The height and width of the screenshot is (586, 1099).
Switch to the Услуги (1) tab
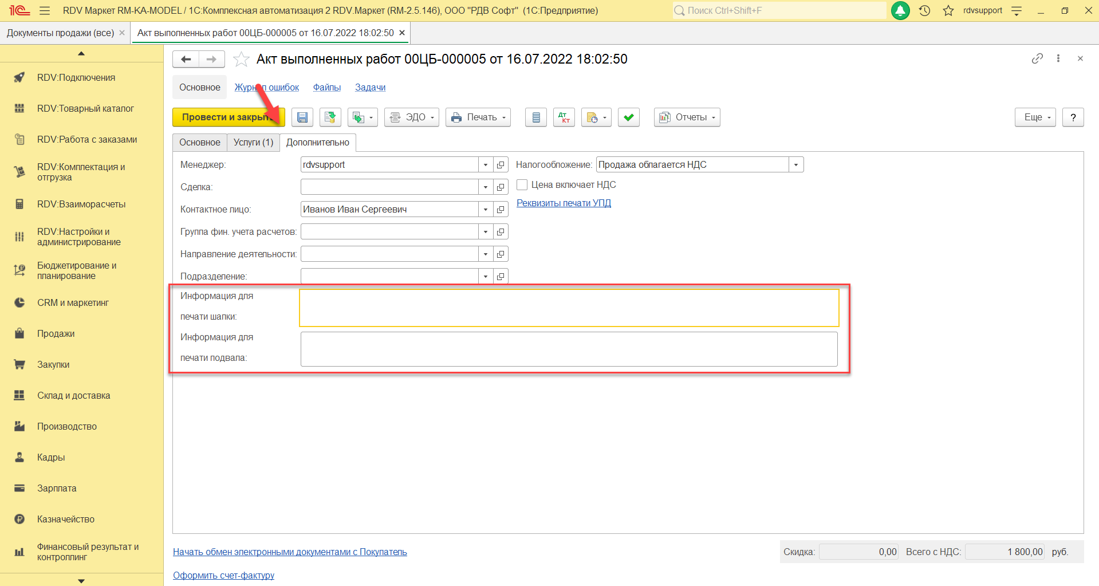253,143
